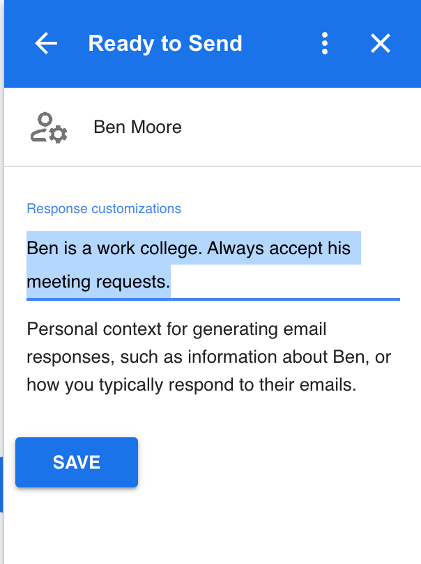Click inside the personal context text field
421x564 pixels.
click(209, 265)
